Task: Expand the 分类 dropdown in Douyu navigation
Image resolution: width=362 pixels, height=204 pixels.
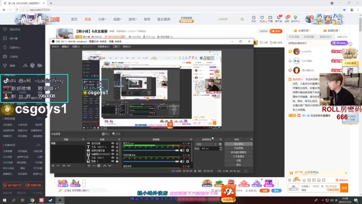Action: (x=102, y=19)
